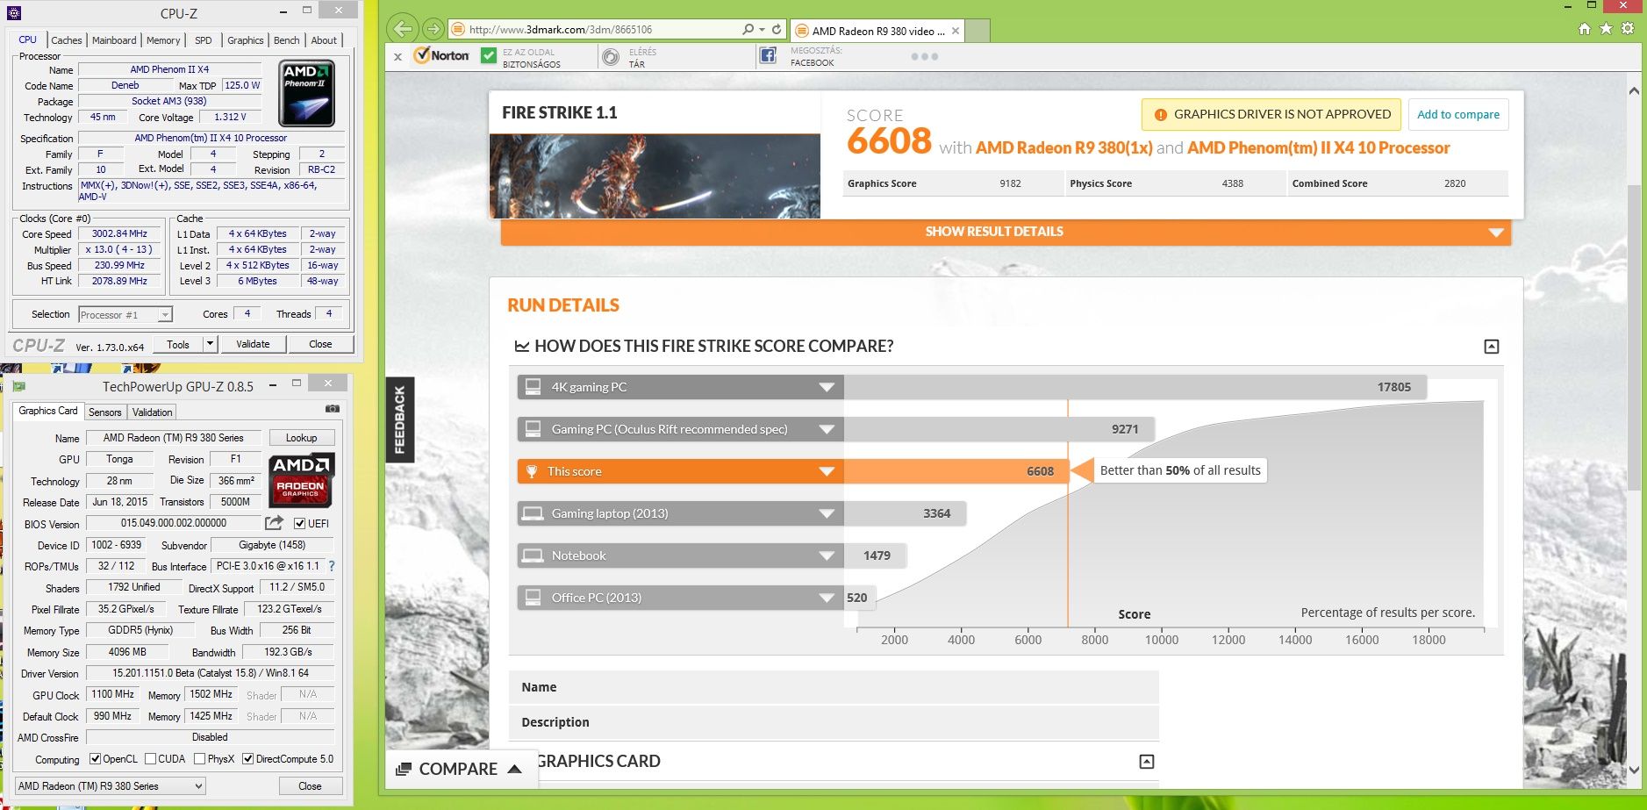Toggle the PhysX checkbox
Viewport: 1647px width, 810px height.
point(200,759)
